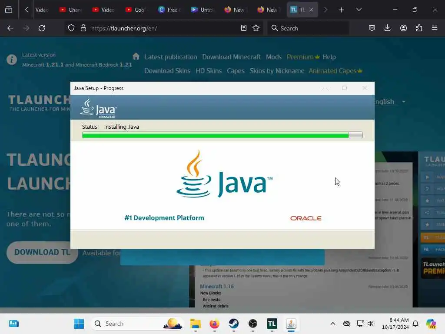Viewport: 445px width, 334px height.
Task: Switch to the Free tab
Action: [x=169, y=10]
